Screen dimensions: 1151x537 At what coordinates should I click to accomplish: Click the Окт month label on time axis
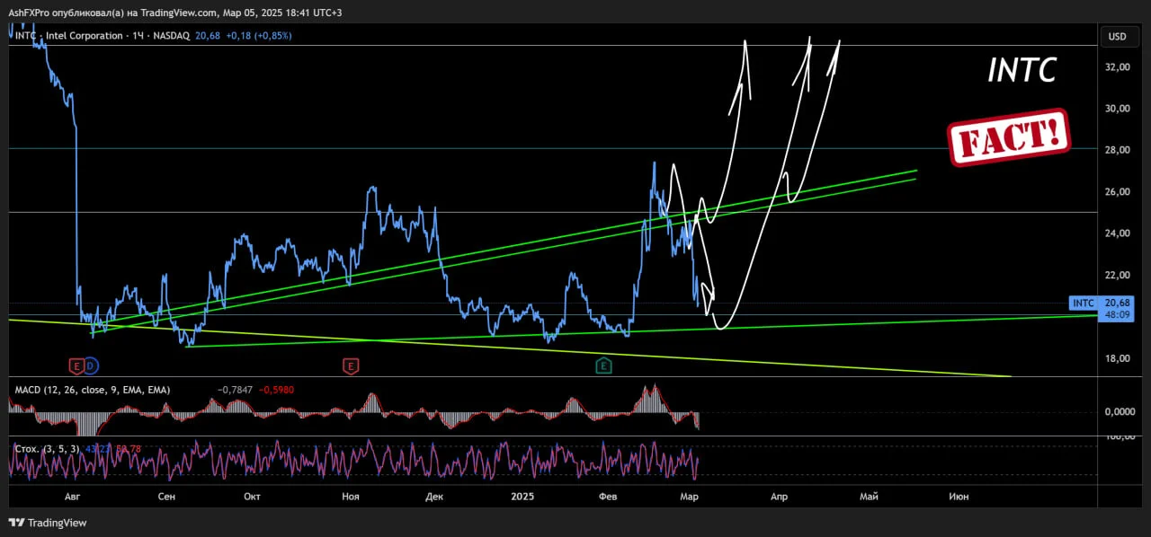point(252,496)
